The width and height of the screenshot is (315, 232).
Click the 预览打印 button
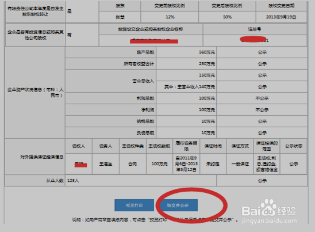[x=134, y=206]
